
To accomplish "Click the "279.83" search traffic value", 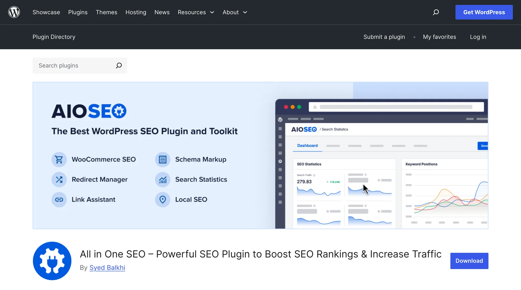I will [304, 182].
